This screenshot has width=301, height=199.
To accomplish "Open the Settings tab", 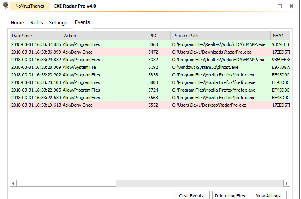I will coord(58,23).
